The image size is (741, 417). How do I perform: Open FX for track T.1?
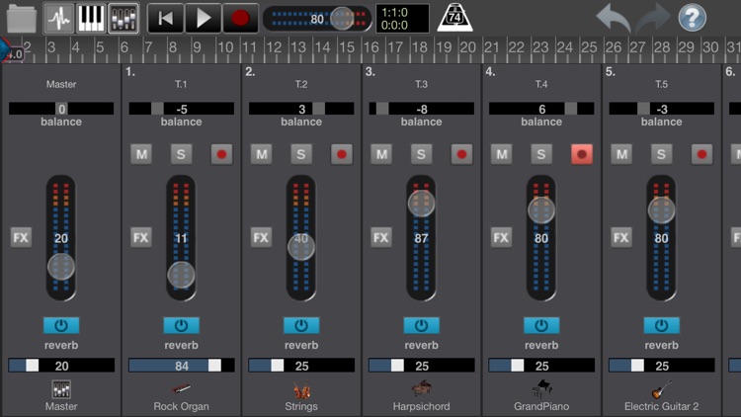click(141, 237)
